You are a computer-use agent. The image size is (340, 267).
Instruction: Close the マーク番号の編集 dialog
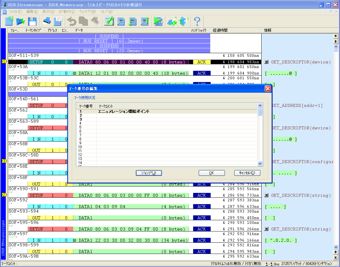268,88
